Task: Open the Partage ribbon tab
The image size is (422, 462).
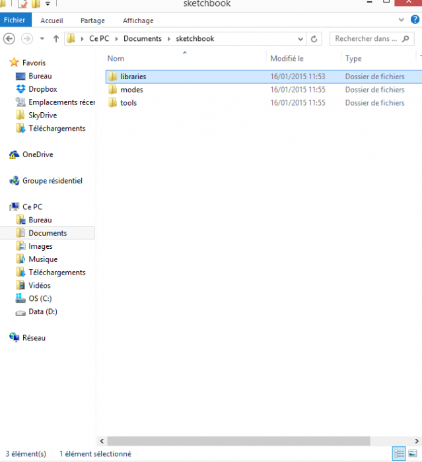Action: [92, 20]
